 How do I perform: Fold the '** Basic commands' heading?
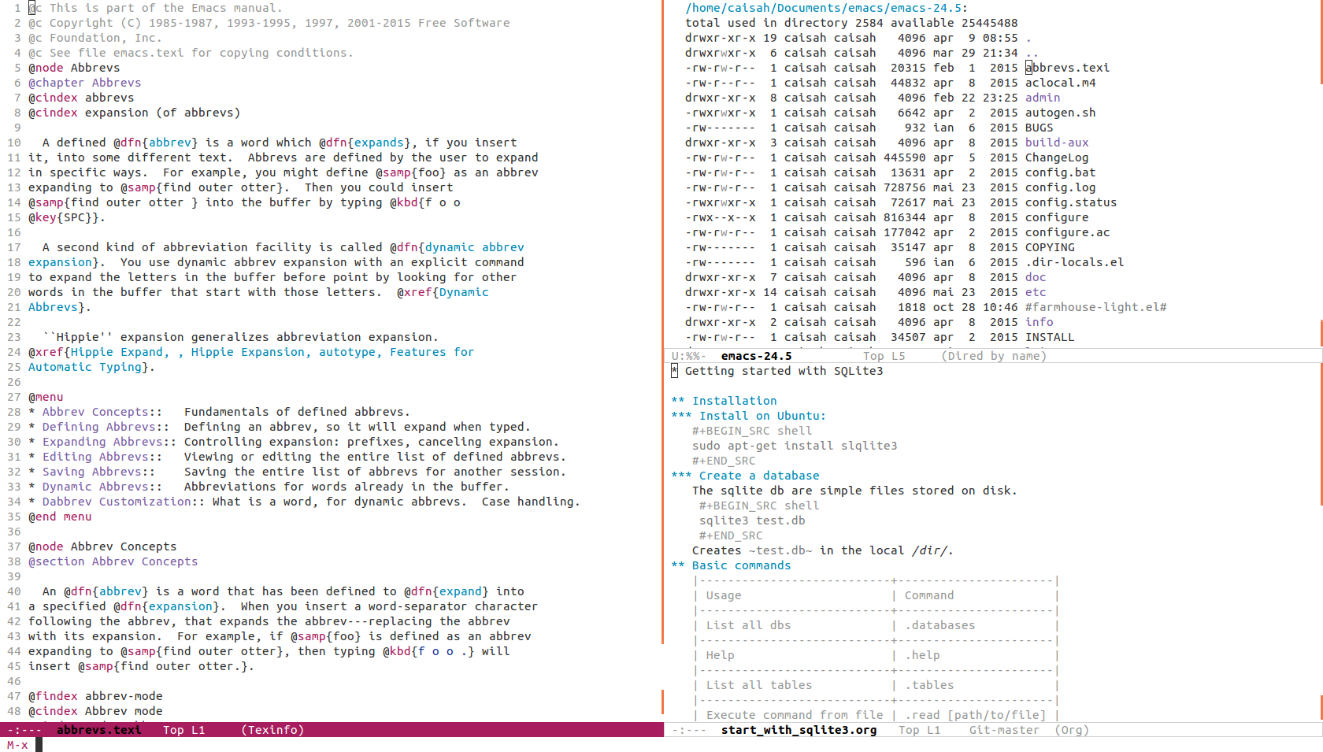(731, 565)
